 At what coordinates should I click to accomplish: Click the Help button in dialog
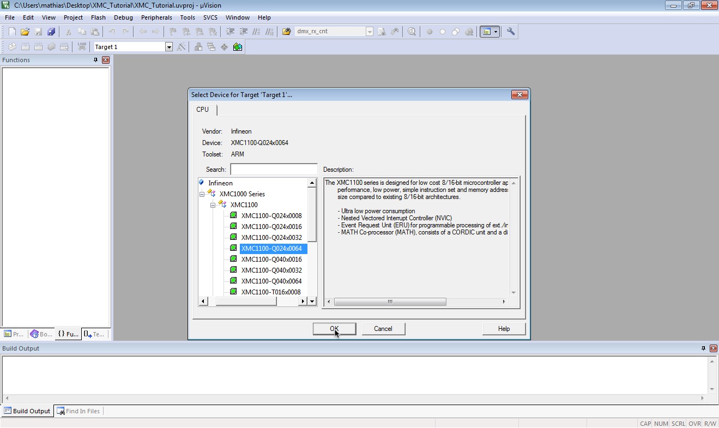504,329
